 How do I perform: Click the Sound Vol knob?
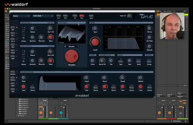click(102, 61)
